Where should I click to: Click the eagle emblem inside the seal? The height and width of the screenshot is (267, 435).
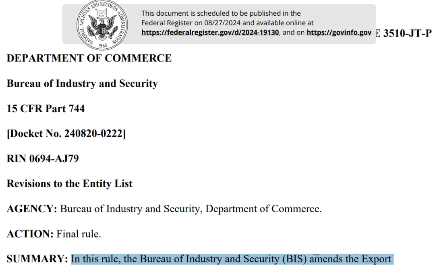[x=102, y=26]
